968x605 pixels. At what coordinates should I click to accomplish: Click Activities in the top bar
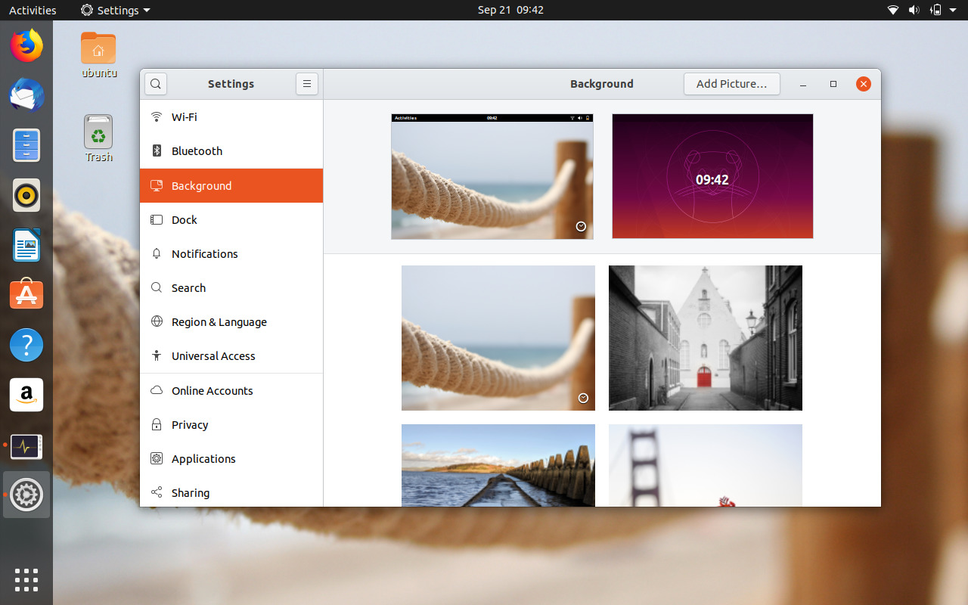coord(33,10)
